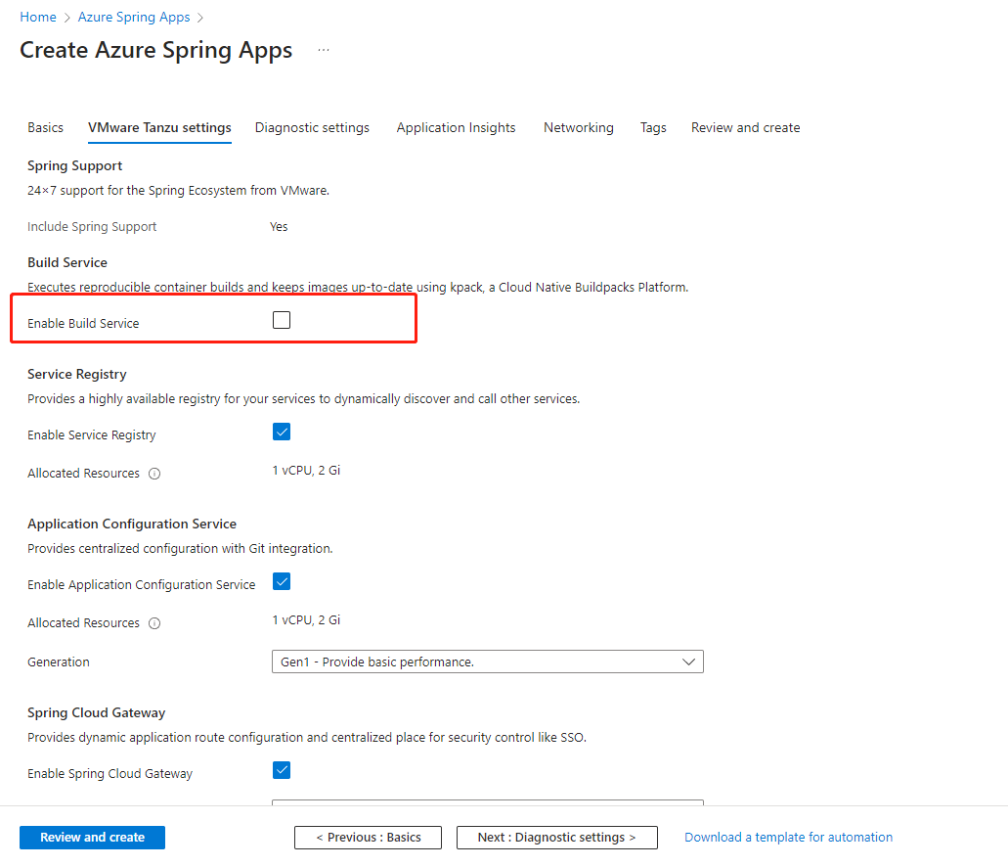Enable the Build Service checkbox
The width and height of the screenshot is (1008, 867).
coord(282,320)
